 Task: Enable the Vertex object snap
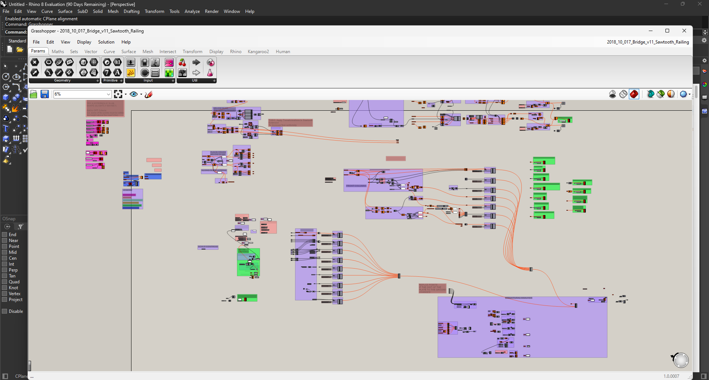pos(5,294)
